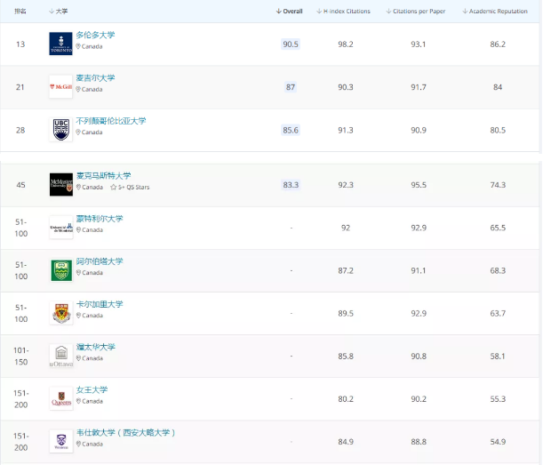This screenshot has width=543, height=465.
Task: Click the rank number 13
Action: [20, 44]
